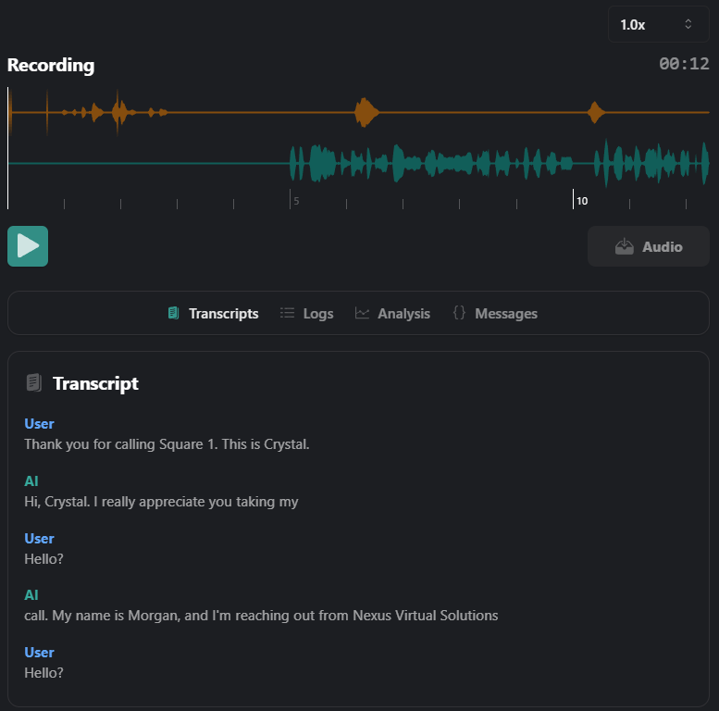
Task: Select "Hi, Crystal. I really appreciate" line
Action: (x=161, y=502)
